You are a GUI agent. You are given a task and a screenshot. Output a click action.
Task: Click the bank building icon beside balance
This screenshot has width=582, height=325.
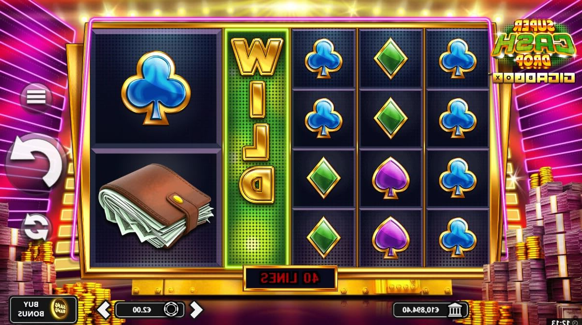(455, 309)
